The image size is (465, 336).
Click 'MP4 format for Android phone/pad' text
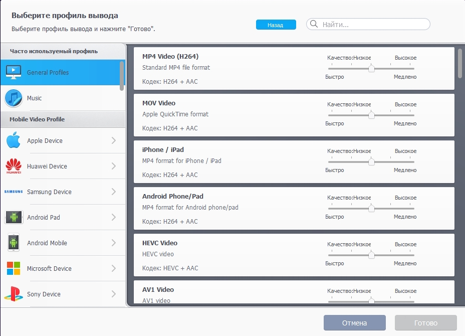190,208
